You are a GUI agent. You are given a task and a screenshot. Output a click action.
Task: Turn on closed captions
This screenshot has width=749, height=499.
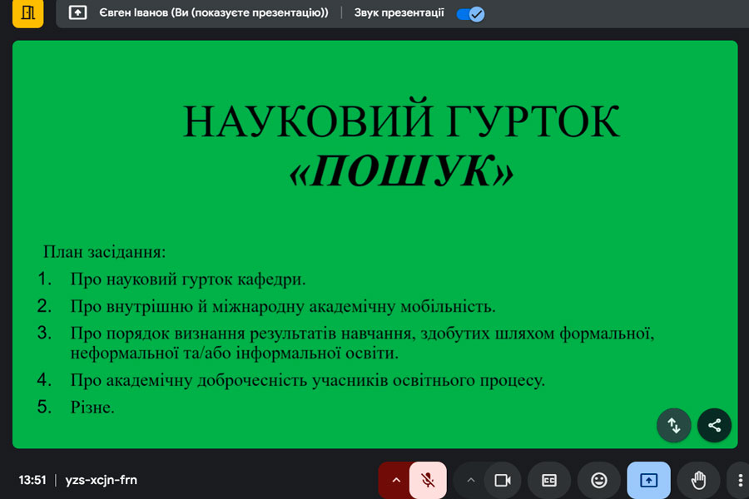[549, 480]
